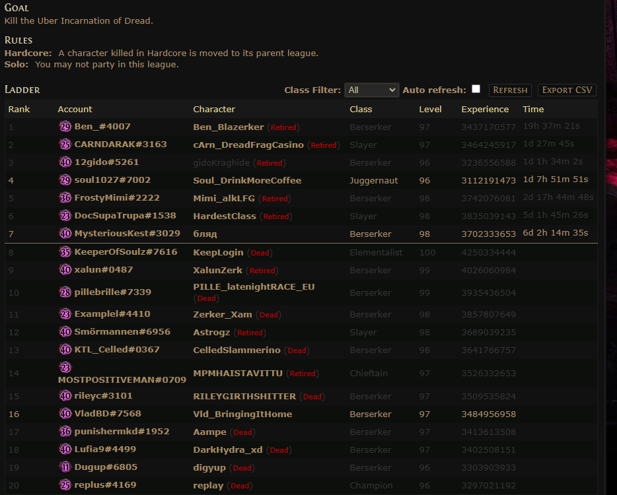Click the Chieftain class cell

[x=369, y=373]
